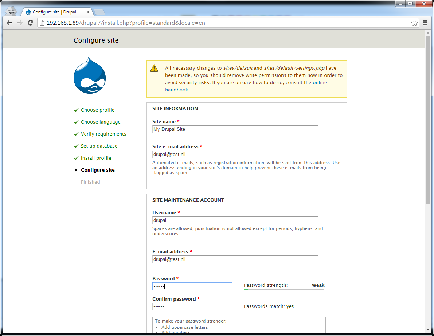Viewport: 434px width, 336px height.
Task: Click the incognito spy icon
Action: pyautogui.click(x=11, y=11)
